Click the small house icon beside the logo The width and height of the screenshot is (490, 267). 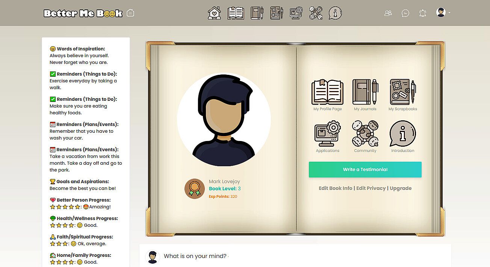pyautogui.click(x=130, y=13)
